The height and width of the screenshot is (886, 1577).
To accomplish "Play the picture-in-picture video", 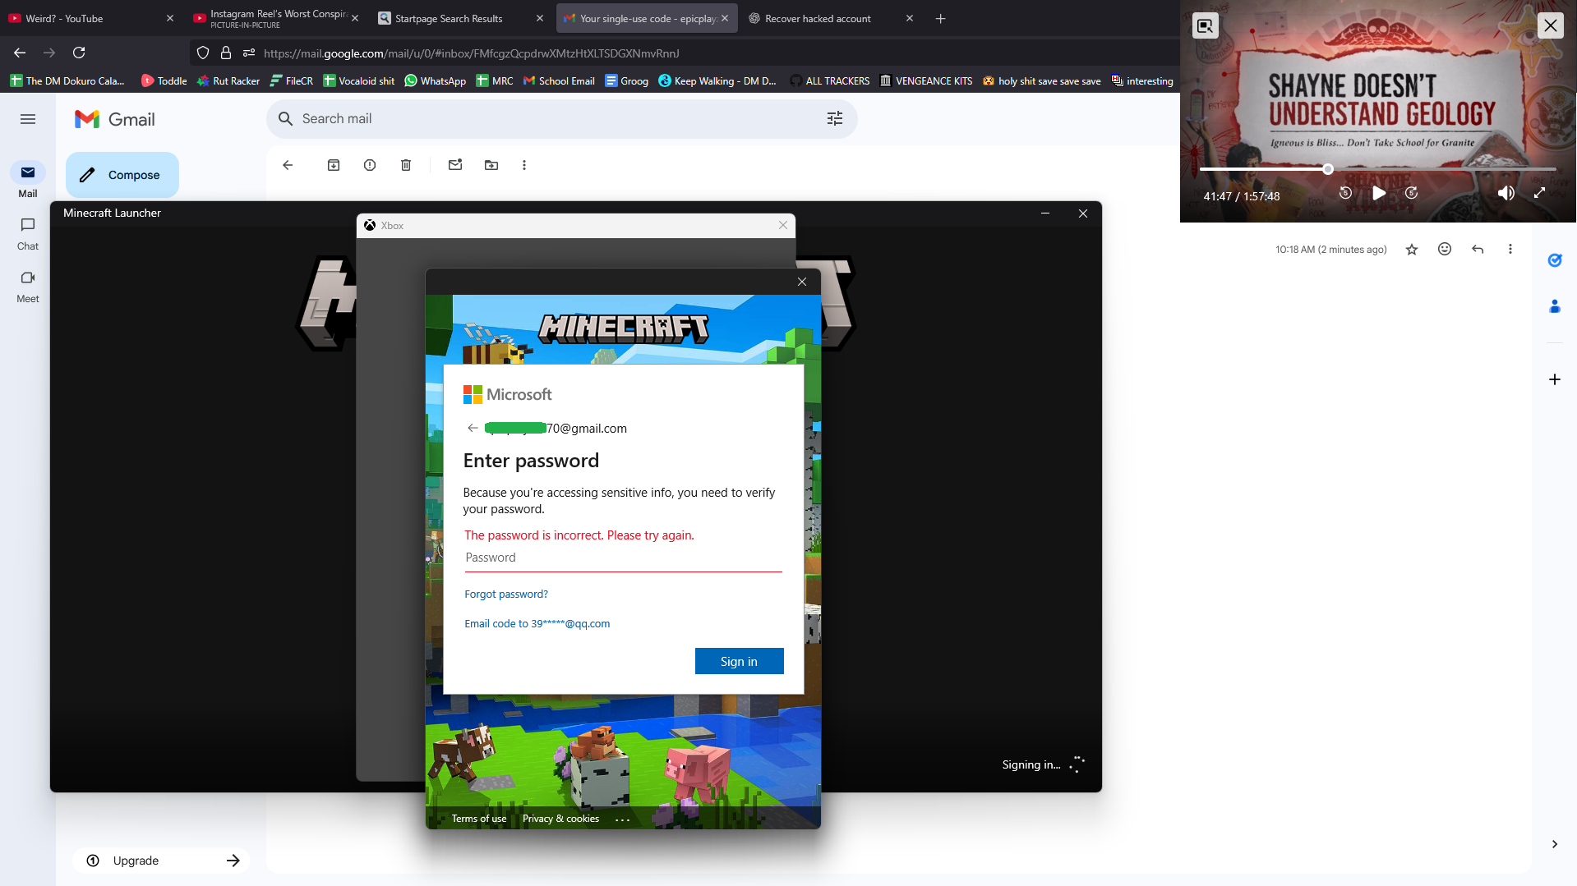I will [x=1379, y=193].
